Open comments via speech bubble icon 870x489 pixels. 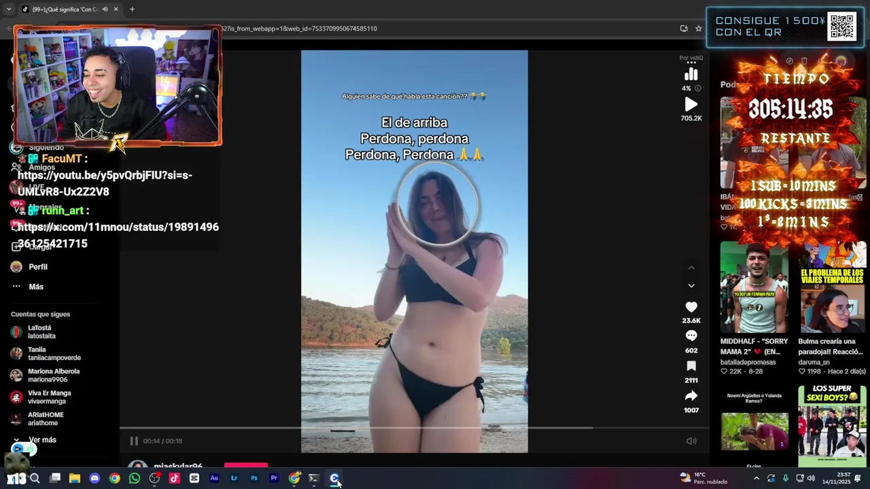pos(691,336)
